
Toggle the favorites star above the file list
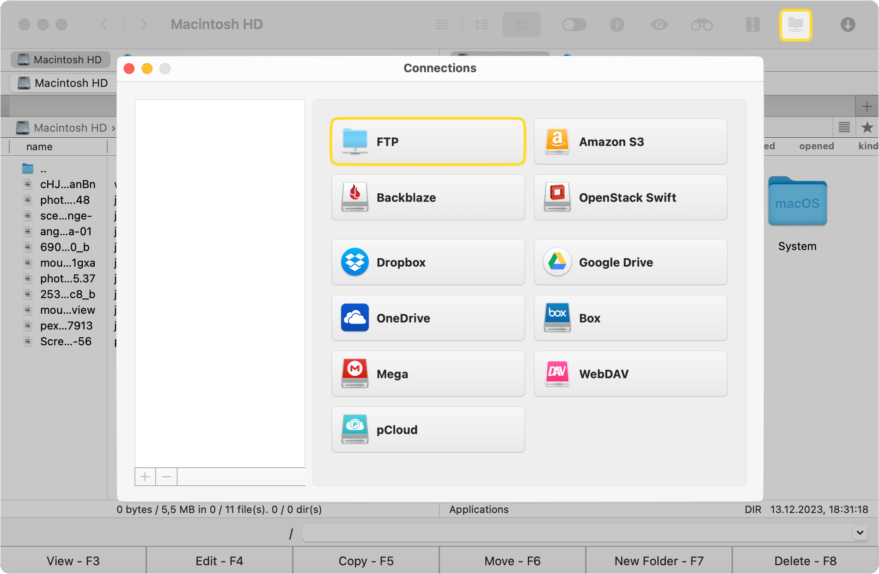868,128
